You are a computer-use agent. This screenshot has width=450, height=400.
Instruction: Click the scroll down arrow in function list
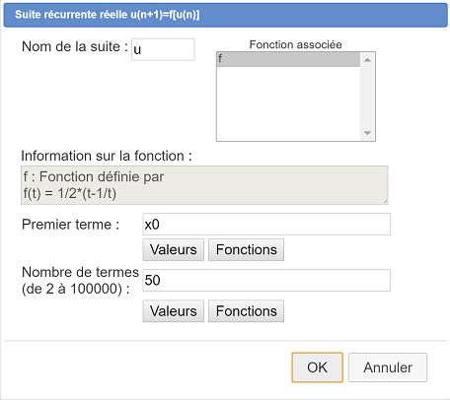367,133
